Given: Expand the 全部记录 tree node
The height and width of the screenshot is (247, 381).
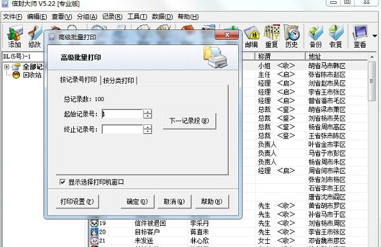Looking at the screenshot, I should pyautogui.click(x=7, y=67).
